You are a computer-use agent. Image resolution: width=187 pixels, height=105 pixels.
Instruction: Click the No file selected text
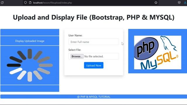tap(94, 56)
